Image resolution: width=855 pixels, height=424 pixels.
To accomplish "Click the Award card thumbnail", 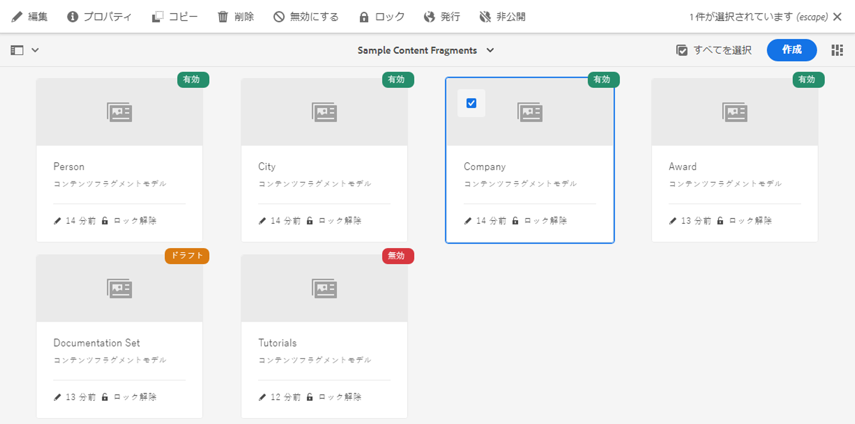I will pos(735,112).
